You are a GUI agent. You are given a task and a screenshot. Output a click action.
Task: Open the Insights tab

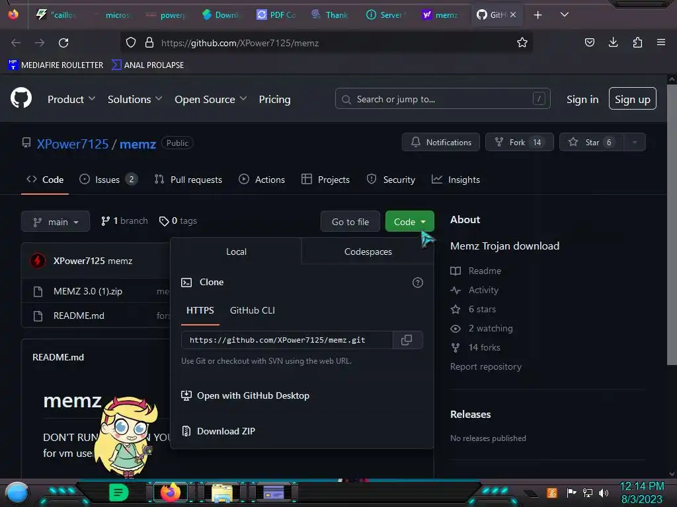pos(456,180)
